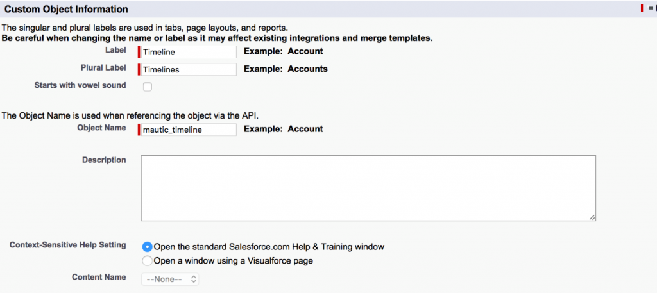
Task: Click the red required bar beside Plural Label field
Action: pyautogui.click(x=139, y=69)
